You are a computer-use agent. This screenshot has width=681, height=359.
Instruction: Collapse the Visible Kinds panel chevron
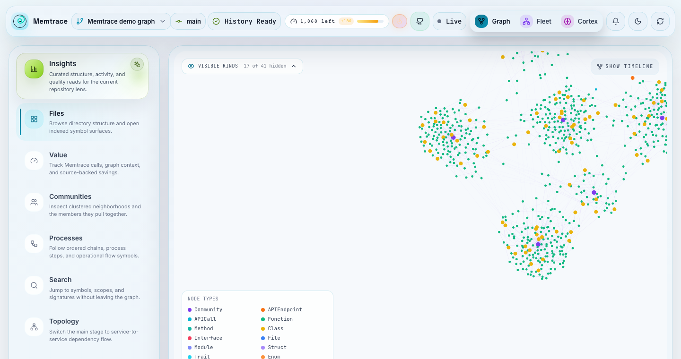[294, 66]
